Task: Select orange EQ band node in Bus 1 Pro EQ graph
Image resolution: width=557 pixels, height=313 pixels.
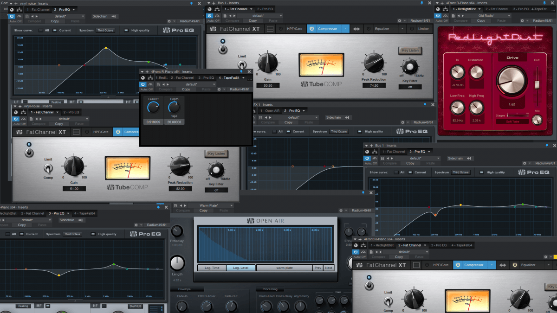Action: (435, 215)
